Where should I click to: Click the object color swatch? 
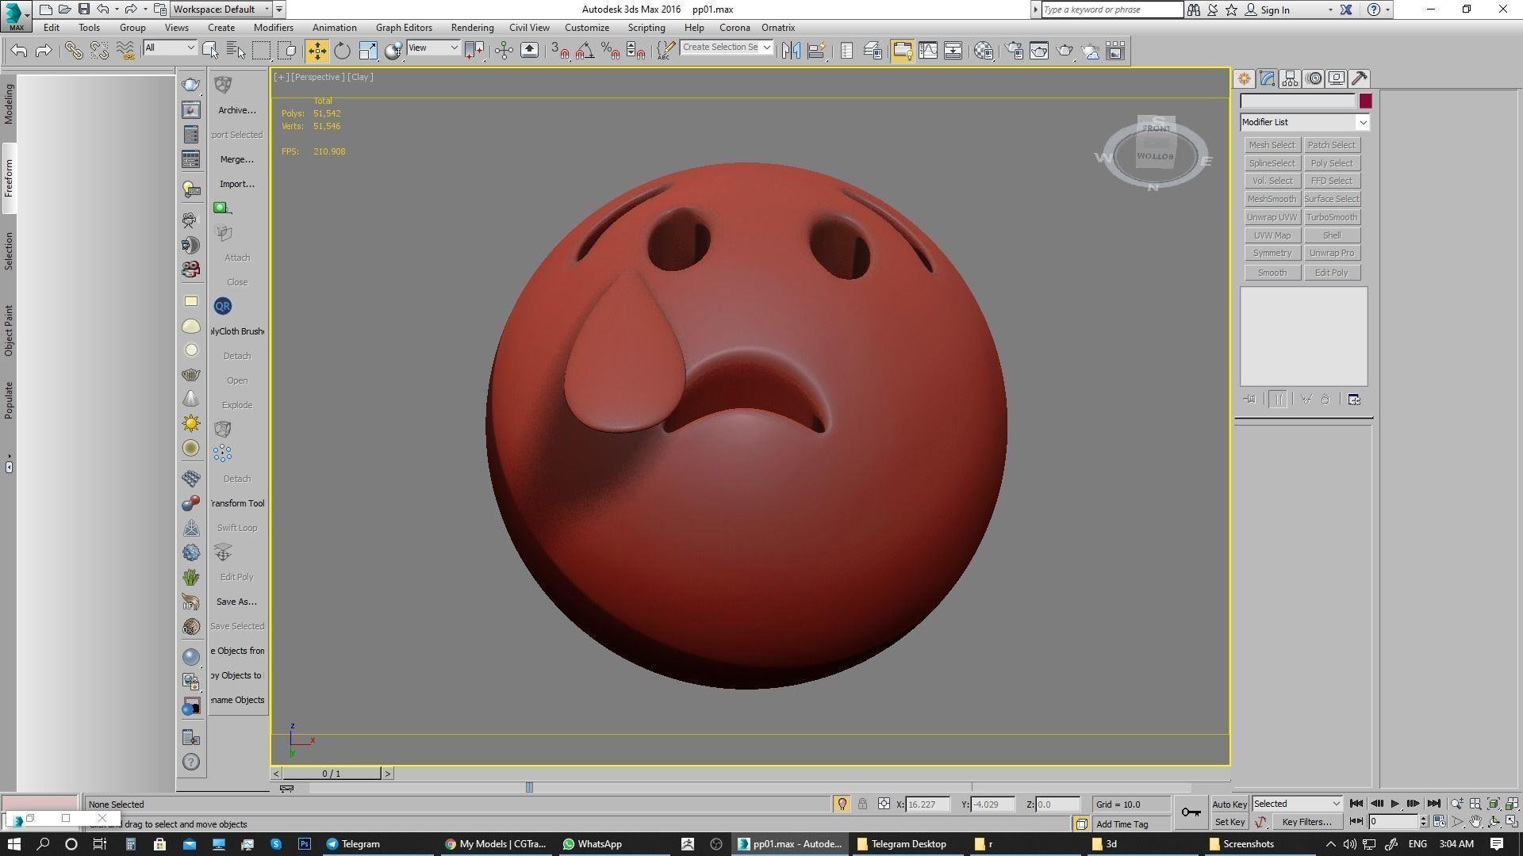click(x=1365, y=101)
